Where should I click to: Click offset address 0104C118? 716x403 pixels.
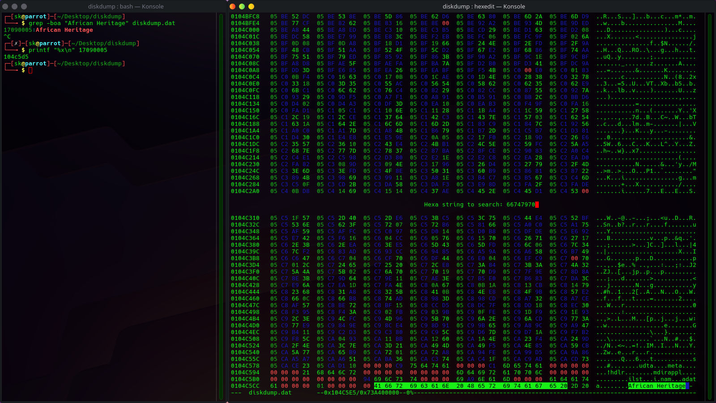coord(245,97)
